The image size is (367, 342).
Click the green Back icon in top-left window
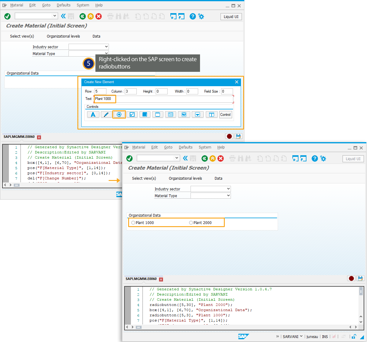pyautogui.click(x=82, y=17)
